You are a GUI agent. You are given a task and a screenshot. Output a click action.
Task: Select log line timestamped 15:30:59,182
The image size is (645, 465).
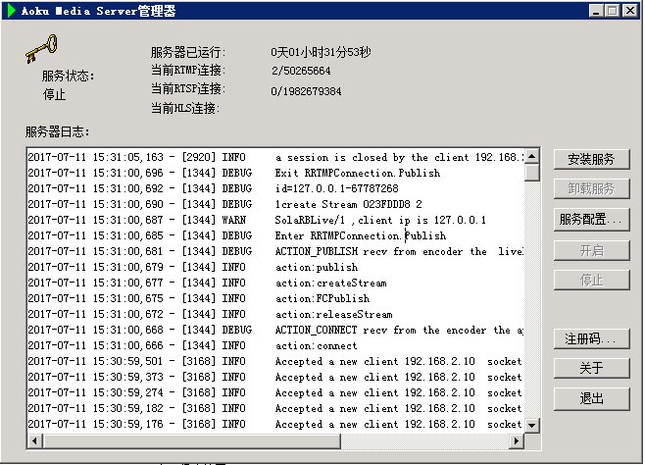click(275, 408)
